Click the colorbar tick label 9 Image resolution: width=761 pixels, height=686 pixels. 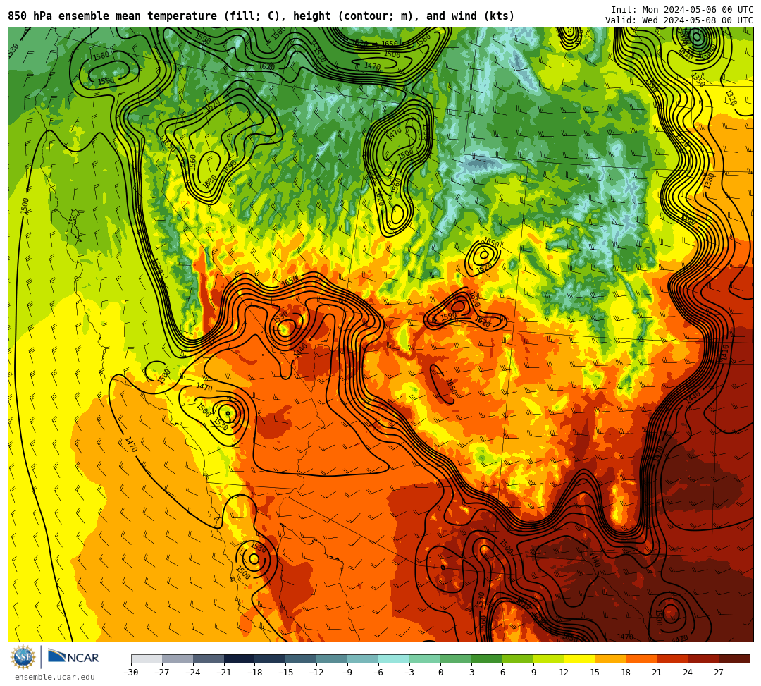(533, 673)
